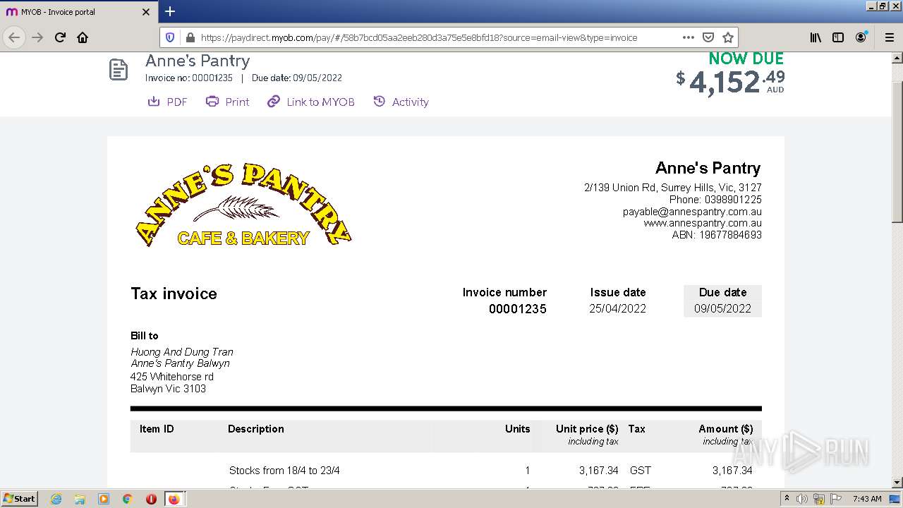The height and width of the screenshot is (508, 903).
Task: Open page actions ellipsis menu
Action: 689,37
